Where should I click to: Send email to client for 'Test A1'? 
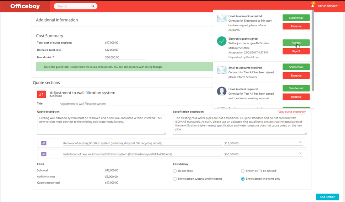[296, 88]
